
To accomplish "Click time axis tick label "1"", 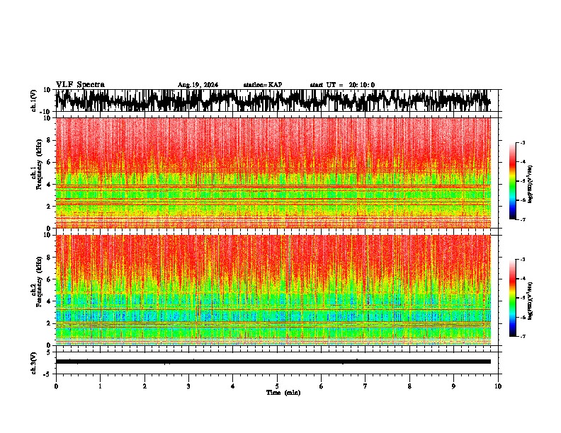I will coord(101,386).
